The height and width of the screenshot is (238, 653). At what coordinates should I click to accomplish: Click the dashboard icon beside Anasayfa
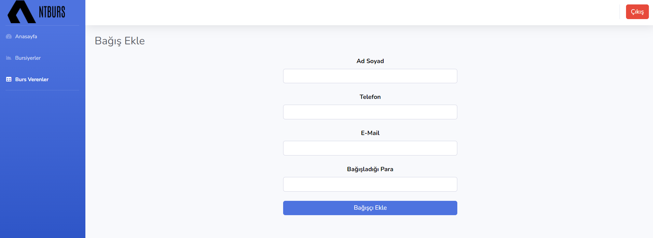coord(9,36)
